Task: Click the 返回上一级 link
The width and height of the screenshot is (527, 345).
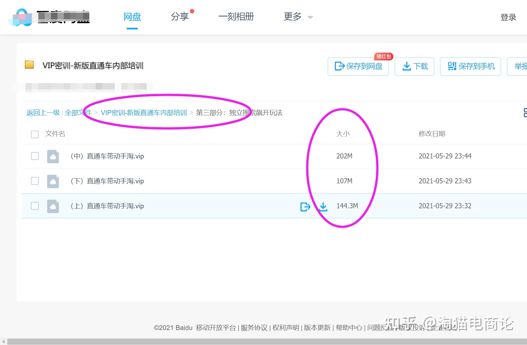Action: (x=43, y=112)
